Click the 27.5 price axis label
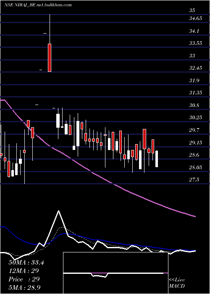 (x=194, y=180)
